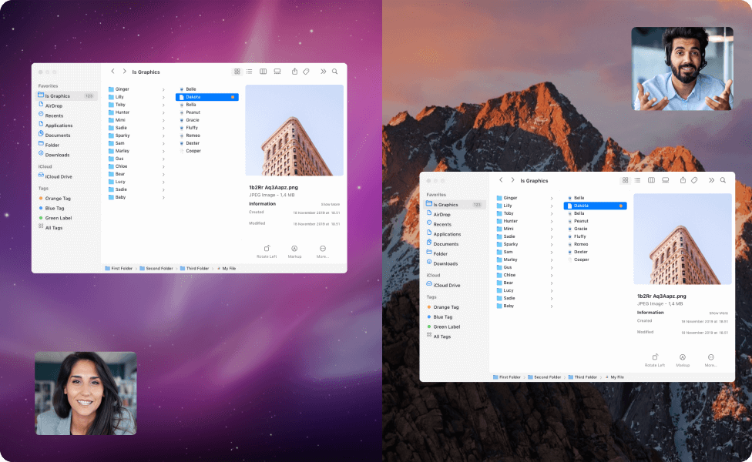The height and width of the screenshot is (462, 752).
Task: Select the Markup tool under the preview
Action: coord(294,252)
